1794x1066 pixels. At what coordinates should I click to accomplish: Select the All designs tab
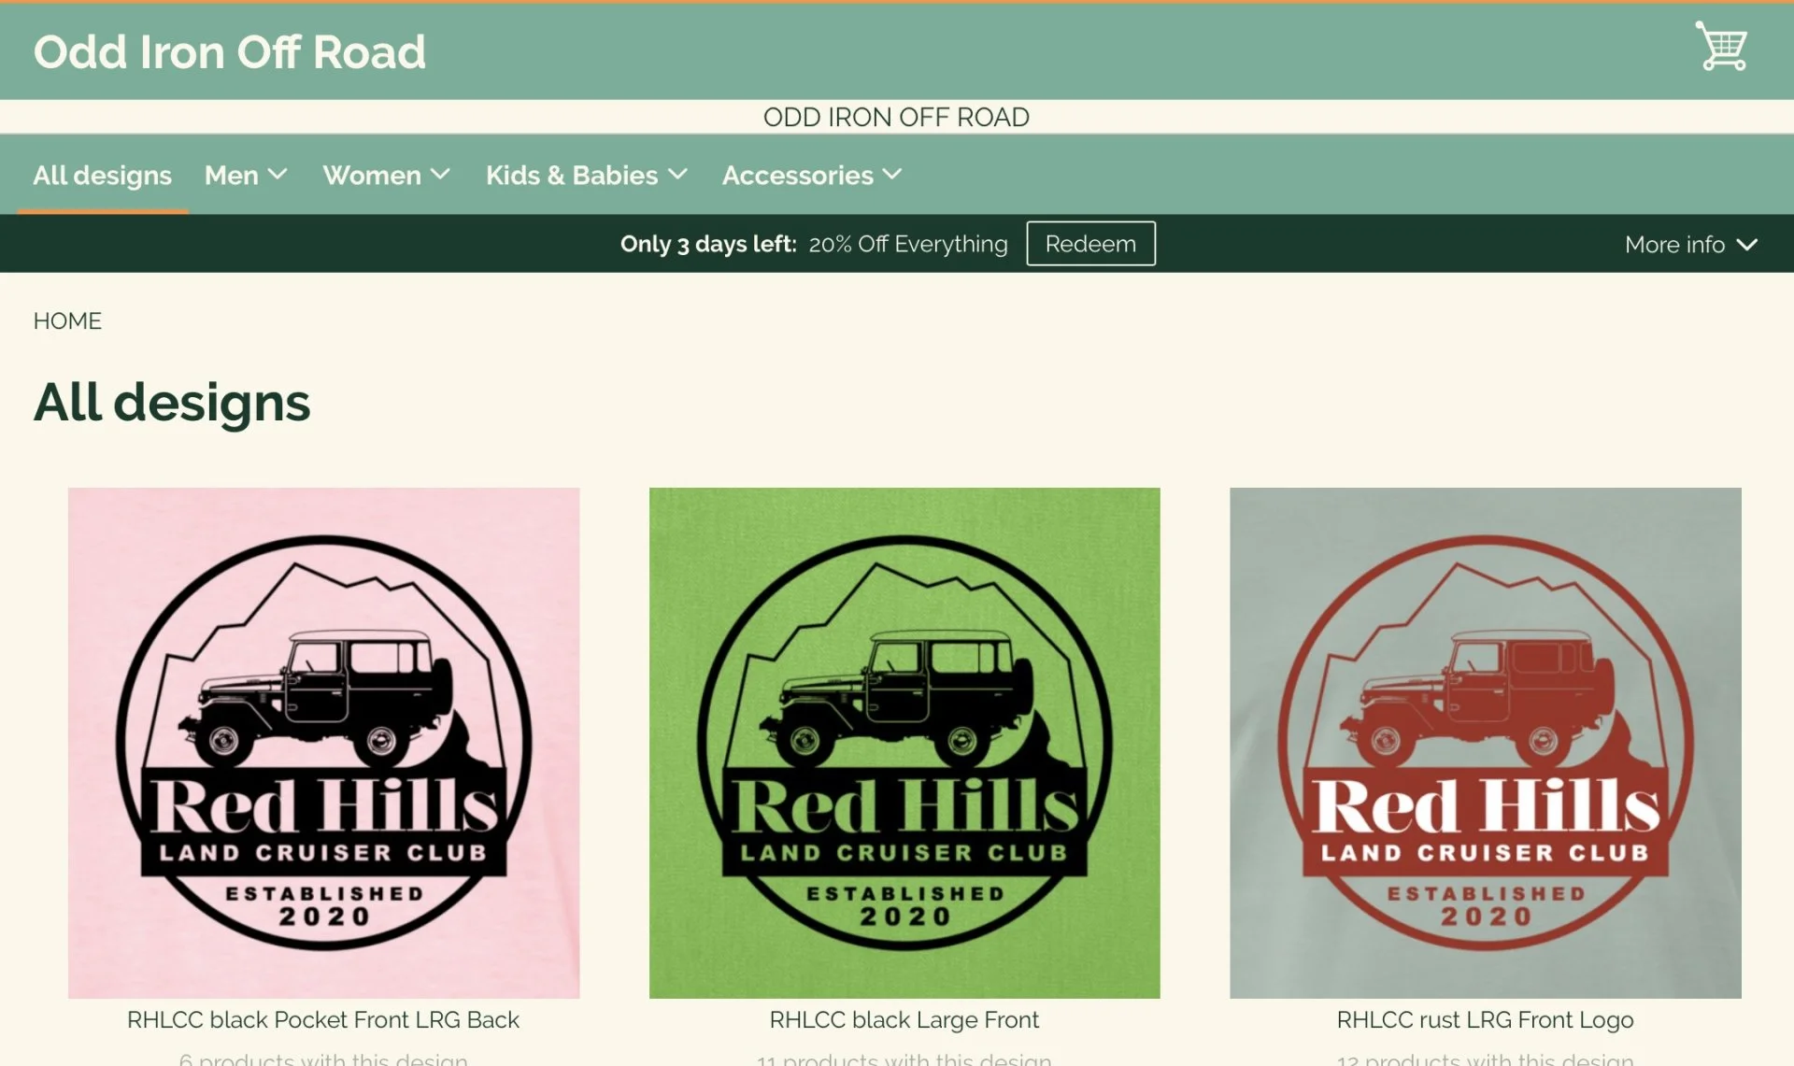[103, 175]
